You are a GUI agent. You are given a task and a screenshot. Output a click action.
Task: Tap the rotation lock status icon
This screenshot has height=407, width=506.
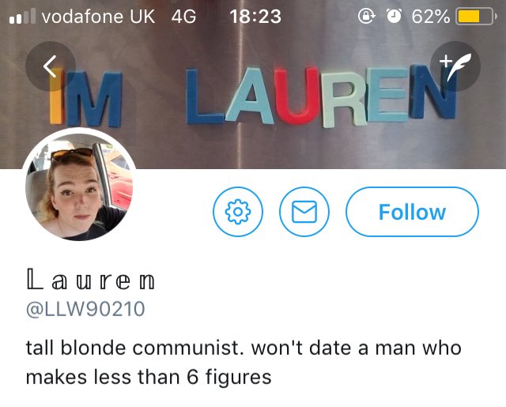[x=366, y=16]
